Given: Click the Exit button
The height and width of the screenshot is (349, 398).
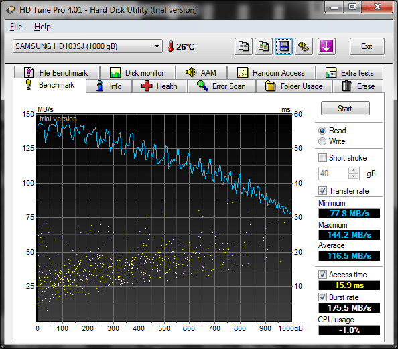Looking at the screenshot, I should click(x=367, y=46).
